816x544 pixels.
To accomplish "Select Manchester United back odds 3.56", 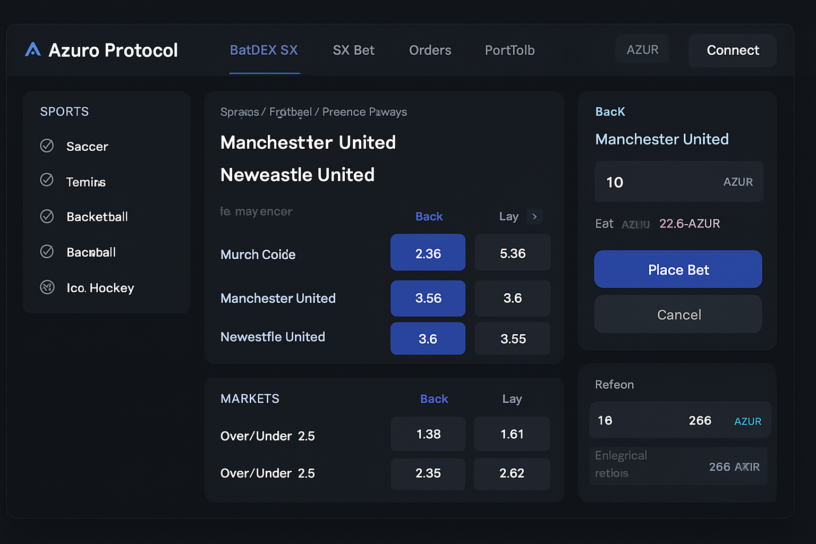I will click(x=428, y=299).
